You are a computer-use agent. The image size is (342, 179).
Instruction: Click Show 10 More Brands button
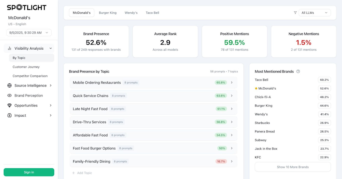point(292,167)
